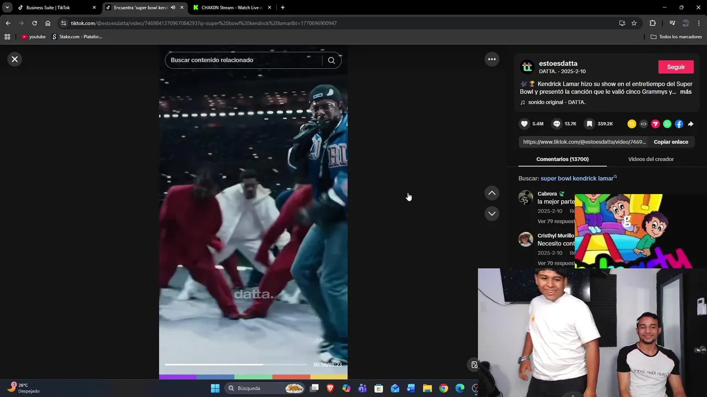Open the 'estoesdatta' username link

point(558,63)
